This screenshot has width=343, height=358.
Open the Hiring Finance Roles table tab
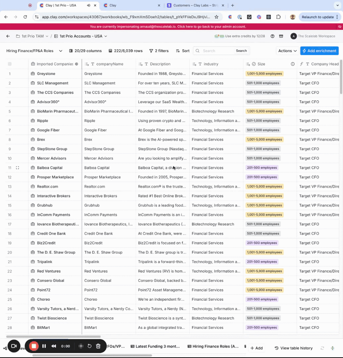point(213,346)
